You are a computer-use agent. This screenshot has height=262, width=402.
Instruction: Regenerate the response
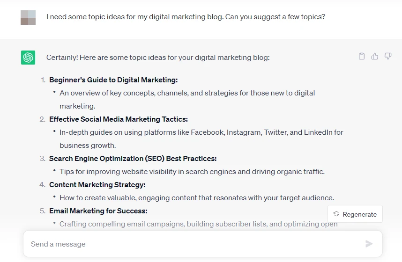pyautogui.click(x=355, y=214)
